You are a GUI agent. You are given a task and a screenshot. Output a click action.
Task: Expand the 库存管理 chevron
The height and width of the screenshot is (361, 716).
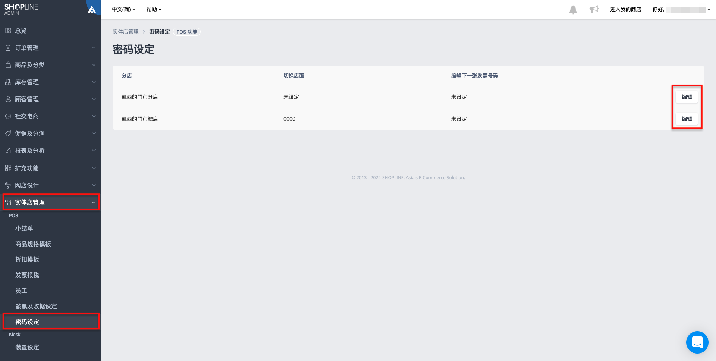[94, 82]
